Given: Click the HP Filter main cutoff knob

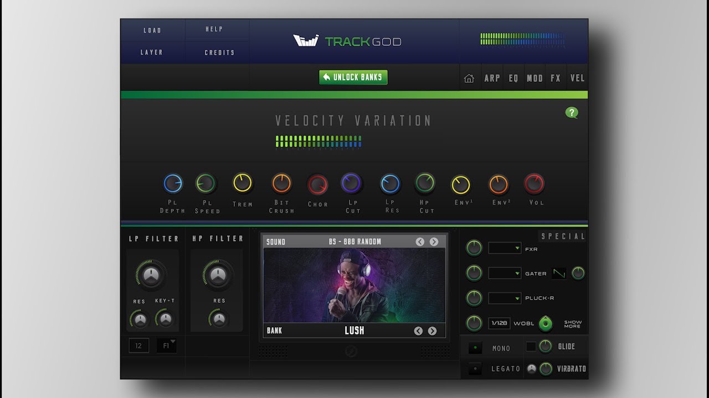Looking at the screenshot, I should [x=218, y=275].
